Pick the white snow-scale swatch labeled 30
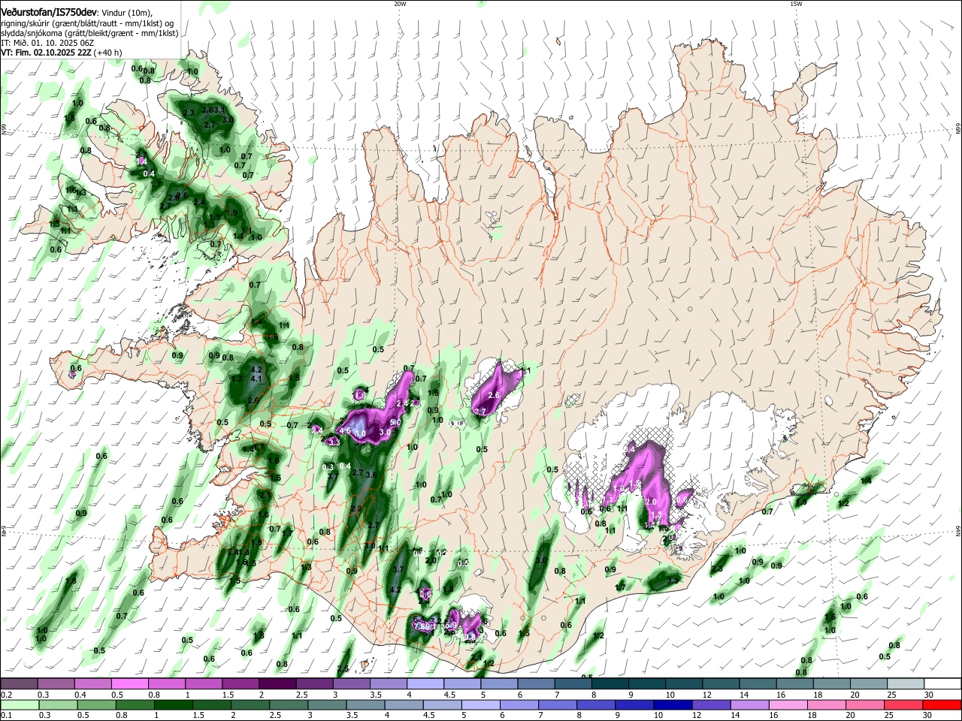Image resolution: width=962 pixels, height=721 pixels. pos(942,683)
